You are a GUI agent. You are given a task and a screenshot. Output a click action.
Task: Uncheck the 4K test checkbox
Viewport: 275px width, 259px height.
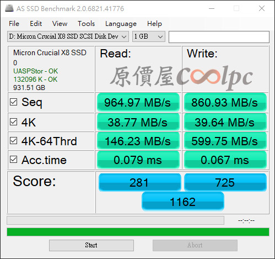pos(14,122)
